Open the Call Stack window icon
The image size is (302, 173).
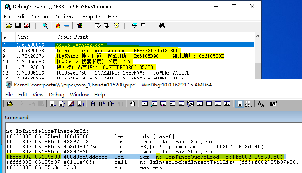(x=191, y=104)
